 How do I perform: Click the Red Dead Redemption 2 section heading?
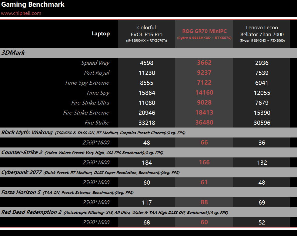click(x=32, y=212)
